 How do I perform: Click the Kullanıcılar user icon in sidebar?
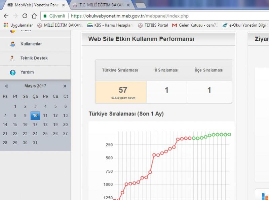coord(13,44)
